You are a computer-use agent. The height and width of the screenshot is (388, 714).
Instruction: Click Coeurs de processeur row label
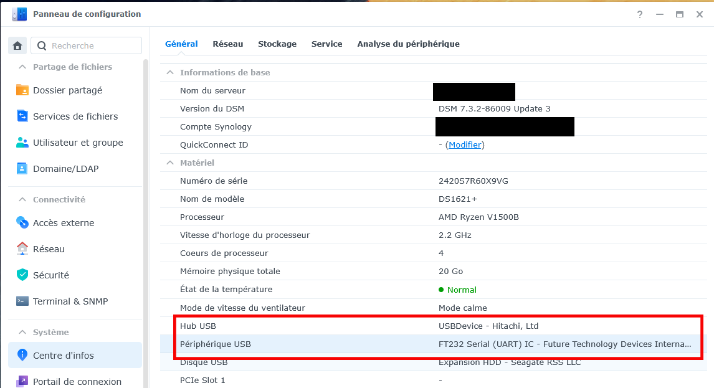coord(224,253)
